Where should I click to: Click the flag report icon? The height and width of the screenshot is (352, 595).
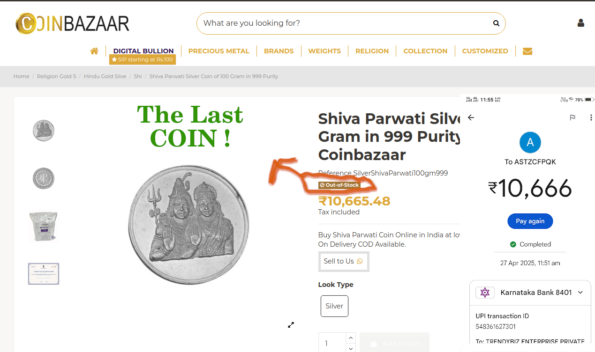tap(572, 117)
